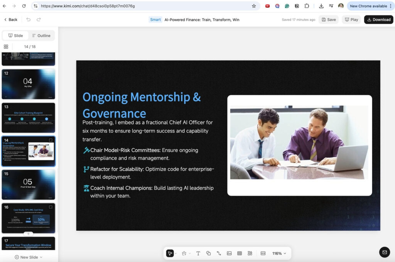Image resolution: width=395 pixels, height=262 pixels.
Task: Switch to the Outline tab
Action: (41, 35)
